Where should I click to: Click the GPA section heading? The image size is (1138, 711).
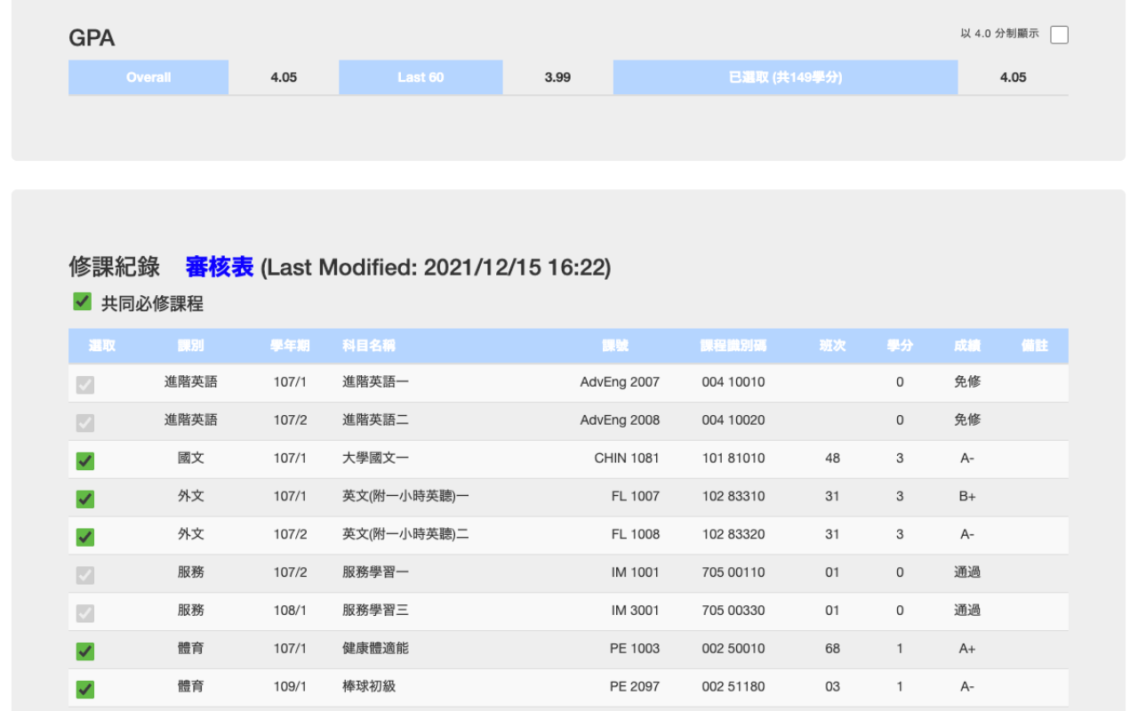point(92,38)
